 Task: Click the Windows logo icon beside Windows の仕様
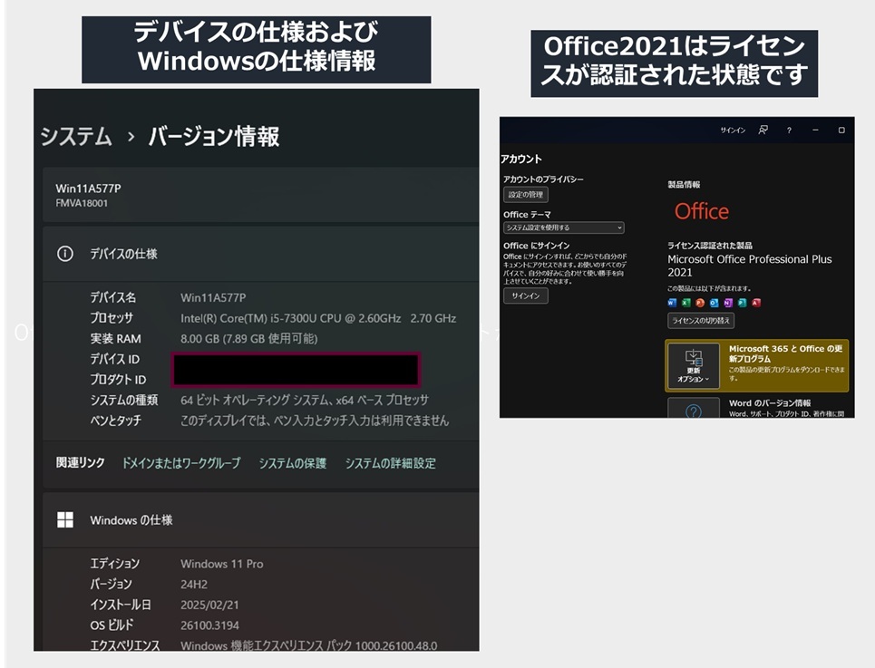click(x=64, y=519)
